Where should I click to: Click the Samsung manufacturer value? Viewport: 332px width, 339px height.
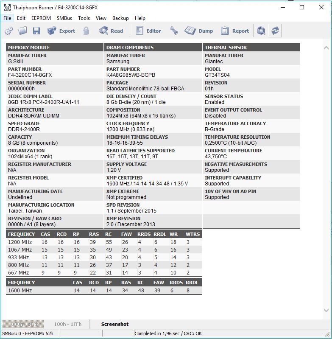tap(118, 62)
